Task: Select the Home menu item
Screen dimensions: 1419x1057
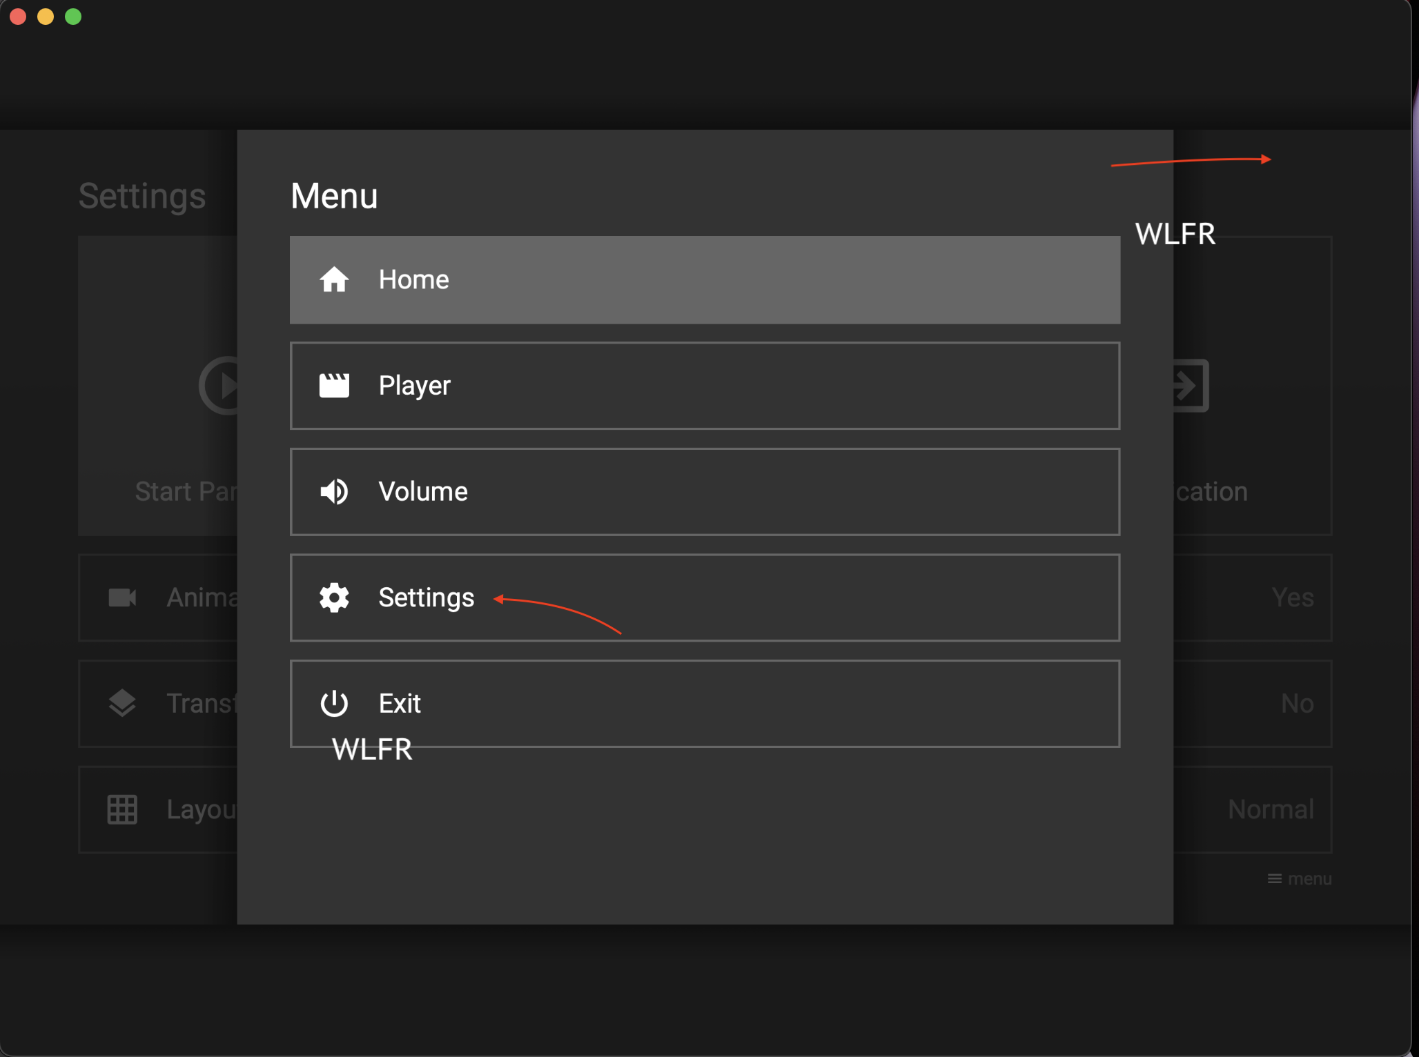Action: [704, 279]
